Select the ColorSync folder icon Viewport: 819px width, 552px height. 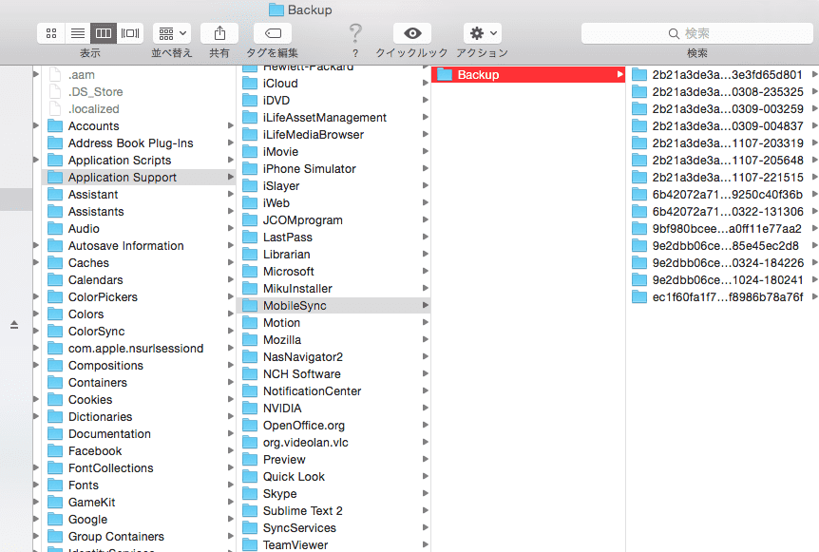[x=55, y=331]
